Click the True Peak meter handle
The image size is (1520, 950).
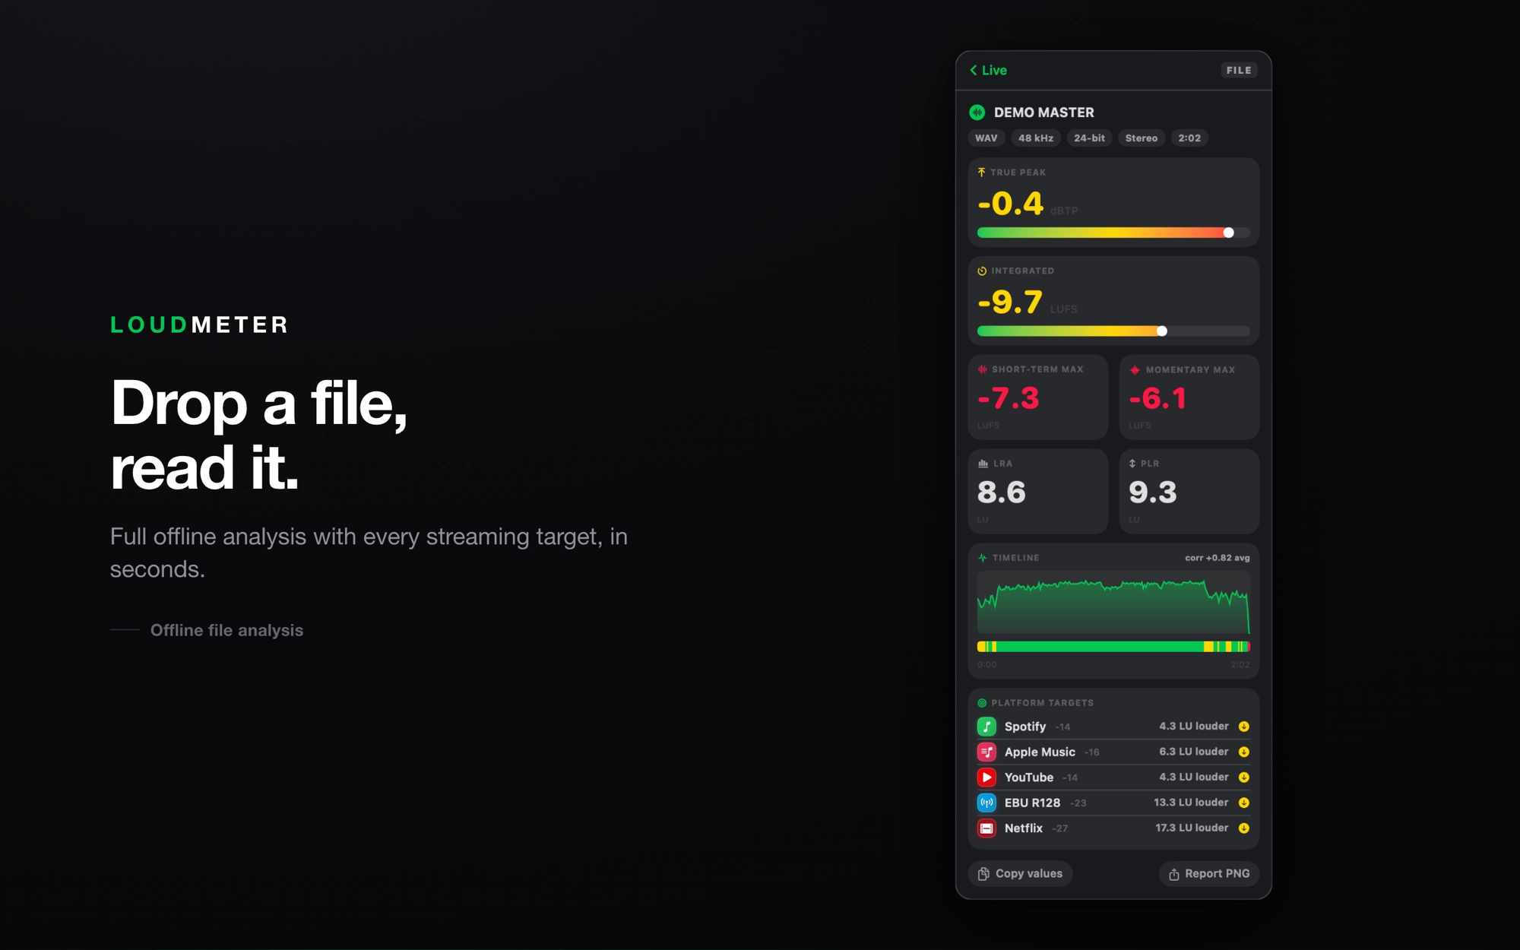tap(1228, 233)
